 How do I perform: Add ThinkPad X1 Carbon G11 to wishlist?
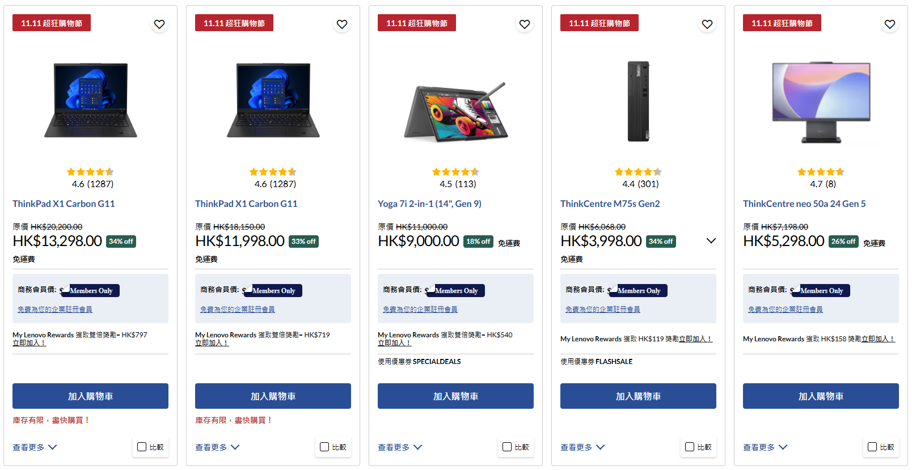(159, 24)
